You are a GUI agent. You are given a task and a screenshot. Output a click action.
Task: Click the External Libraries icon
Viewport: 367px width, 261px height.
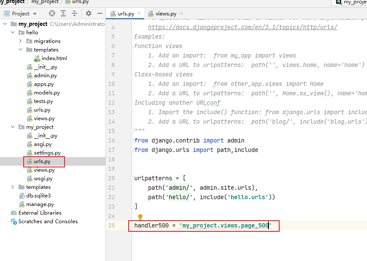[14, 213]
